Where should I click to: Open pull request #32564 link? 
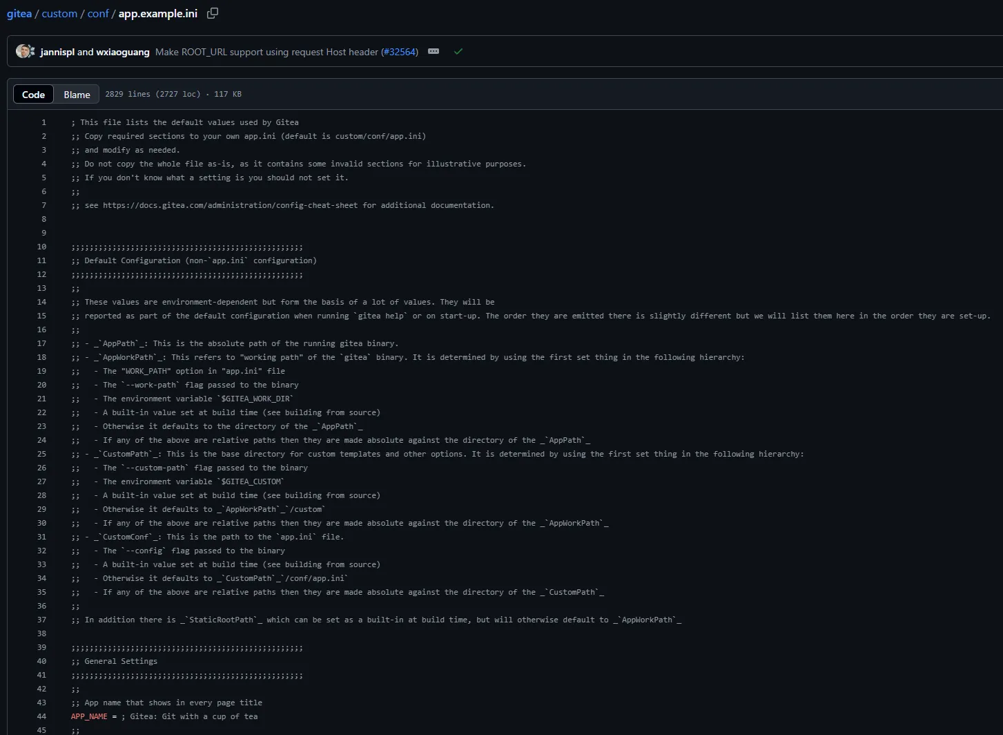pos(400,52)
